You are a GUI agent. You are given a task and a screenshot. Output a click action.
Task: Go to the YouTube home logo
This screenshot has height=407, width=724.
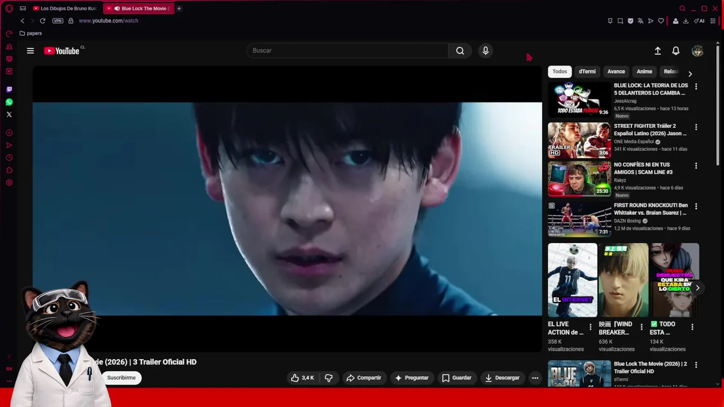[x=62, y=51]
